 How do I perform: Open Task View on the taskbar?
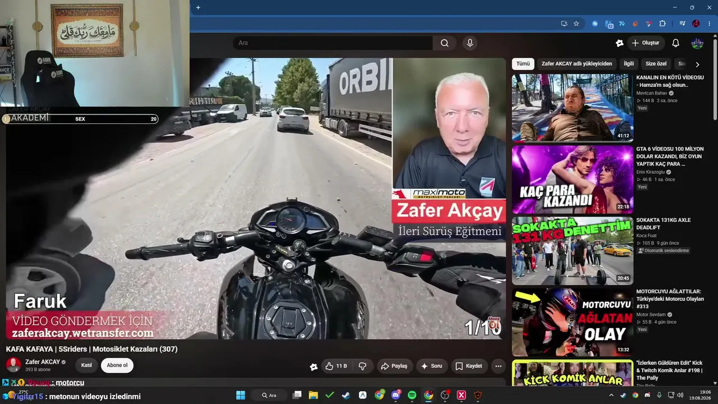[x=297, y=395]
